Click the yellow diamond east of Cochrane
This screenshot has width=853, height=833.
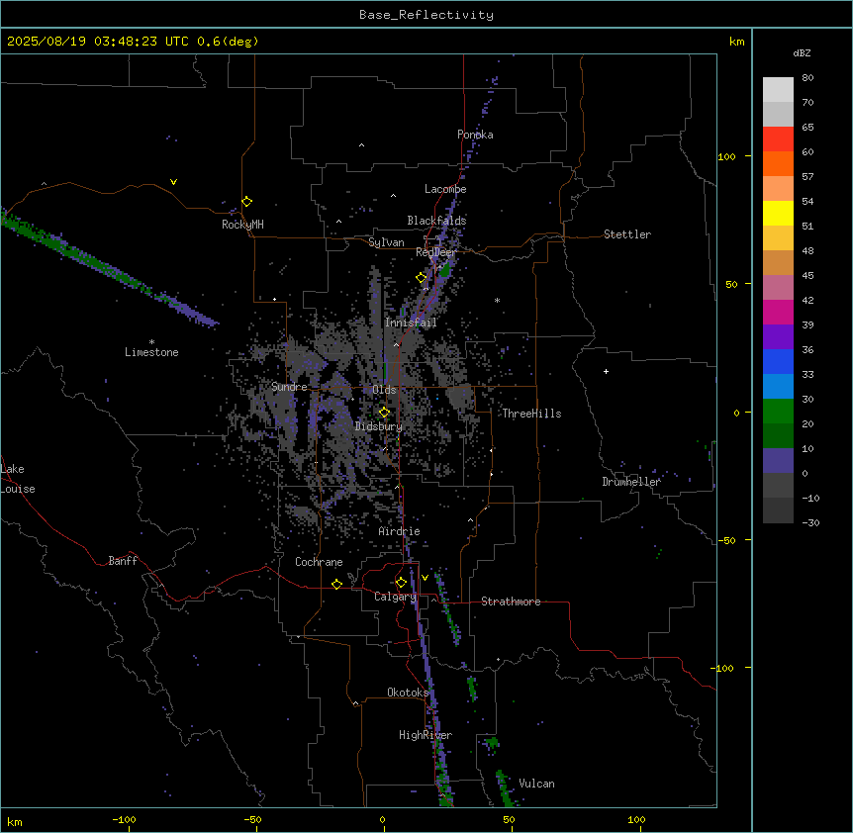(x=336, y=584)
